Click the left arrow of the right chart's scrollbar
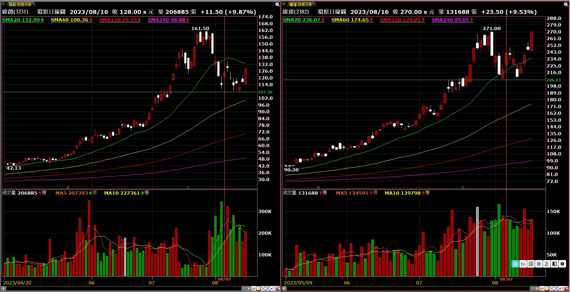Screen dimensions: 570x292 tap(285, 288)
